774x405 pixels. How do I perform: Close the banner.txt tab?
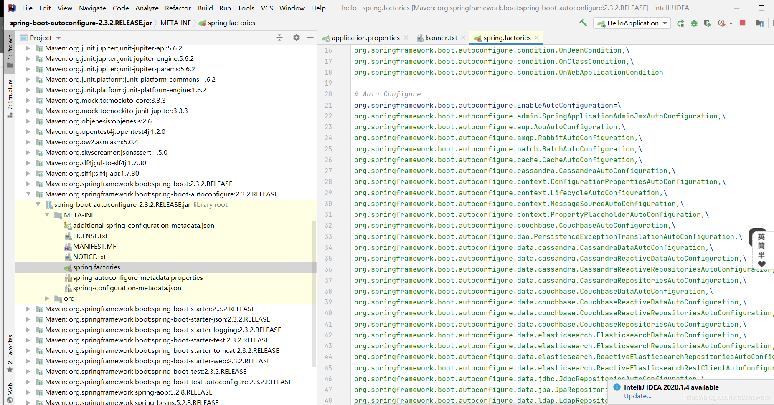click(x=463, y=38)
